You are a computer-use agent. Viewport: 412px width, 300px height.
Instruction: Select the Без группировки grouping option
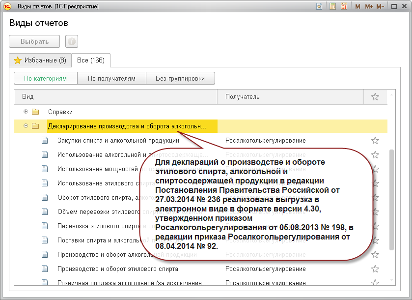pos(180,78)
